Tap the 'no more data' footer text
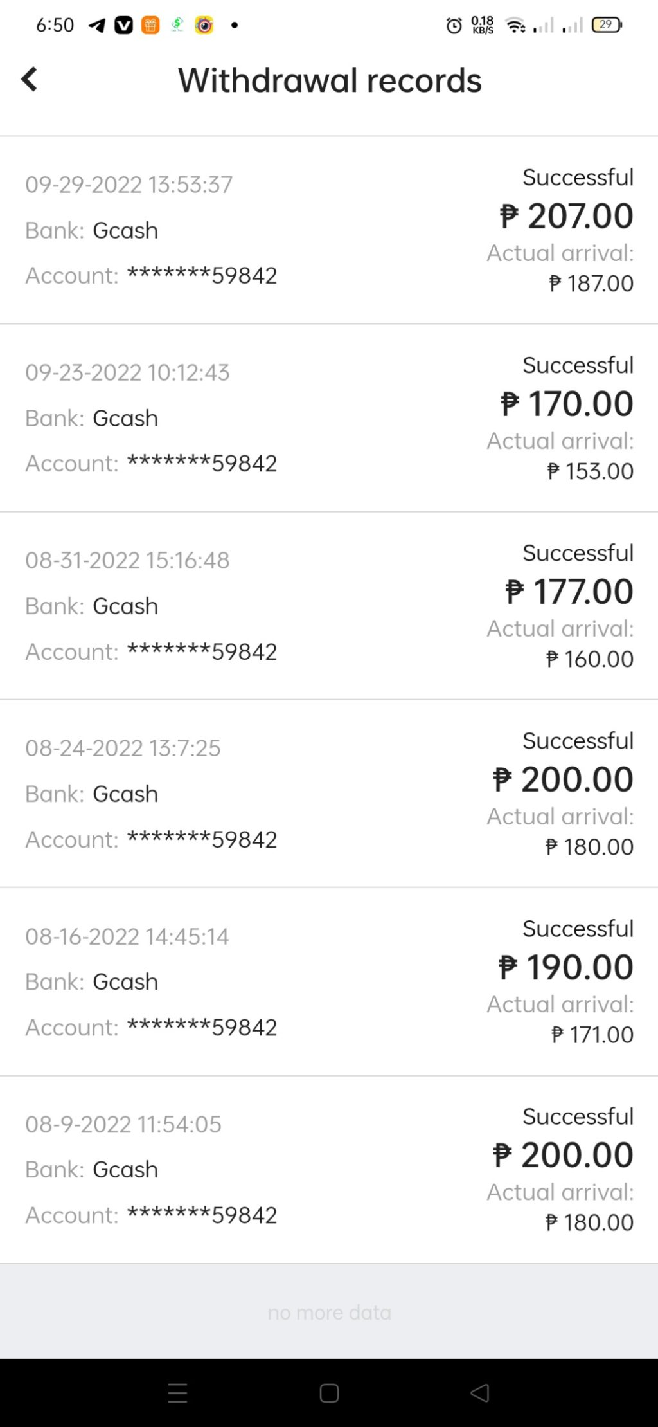 tap(329, 1313)
